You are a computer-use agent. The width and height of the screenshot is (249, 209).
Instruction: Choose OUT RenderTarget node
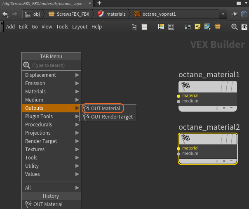point(108,117)
